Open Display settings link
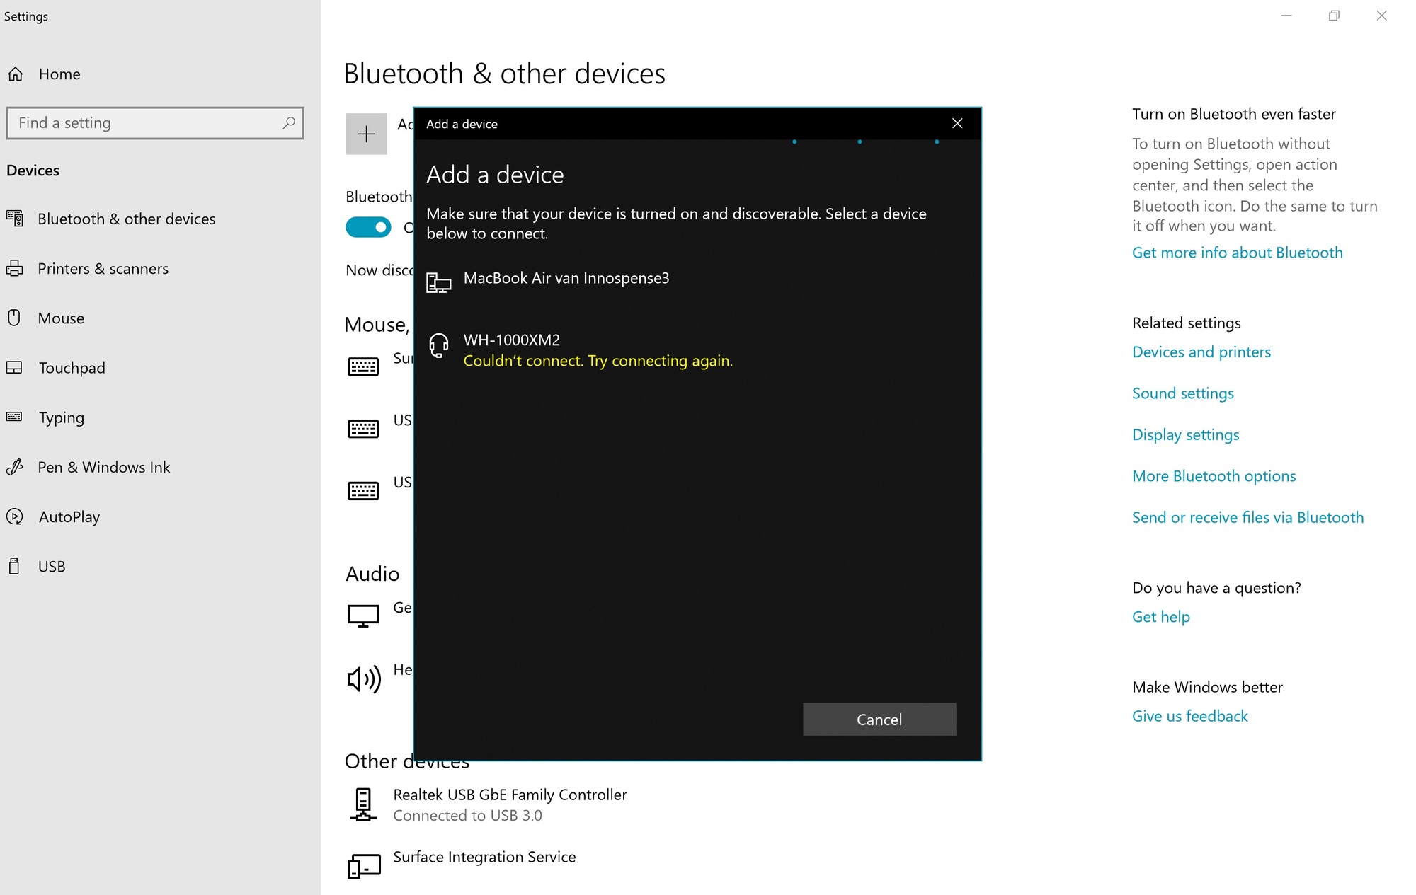The height and width of the screenshot is (895, 1416). [x=1185, y=434]
